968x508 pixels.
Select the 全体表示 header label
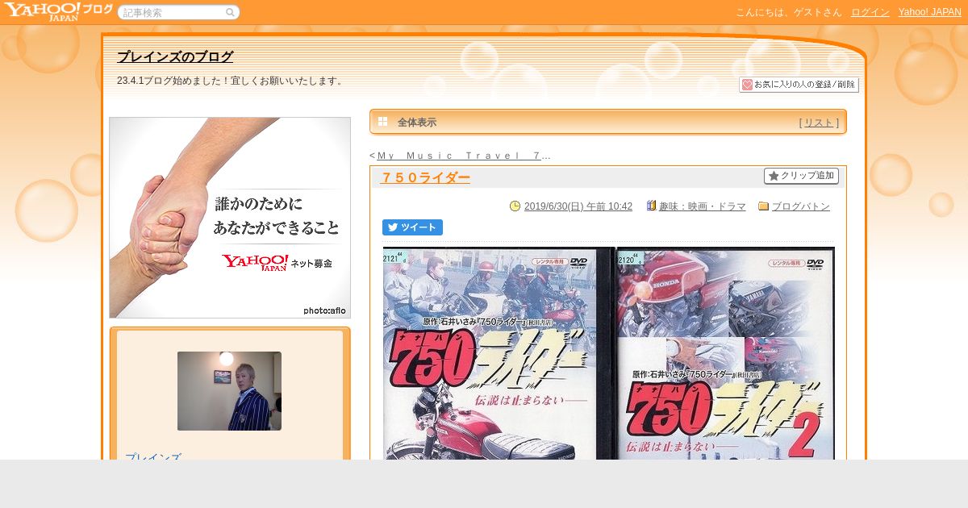coord(417,123)
